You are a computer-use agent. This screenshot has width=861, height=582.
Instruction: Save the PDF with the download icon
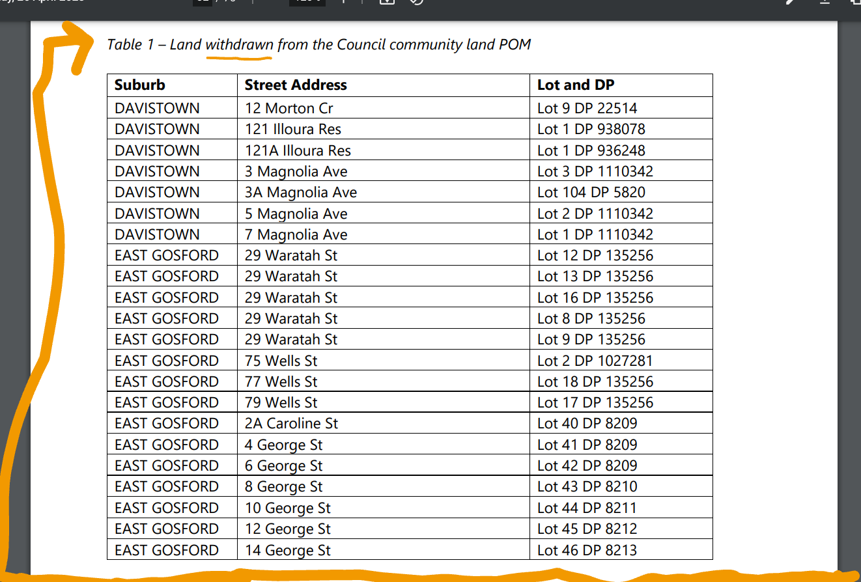[x=823, y=3]
